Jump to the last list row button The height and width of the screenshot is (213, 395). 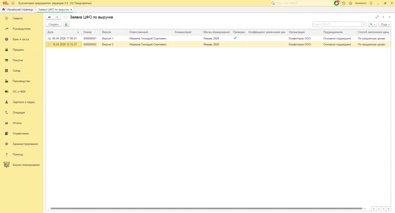coord(388,209)
